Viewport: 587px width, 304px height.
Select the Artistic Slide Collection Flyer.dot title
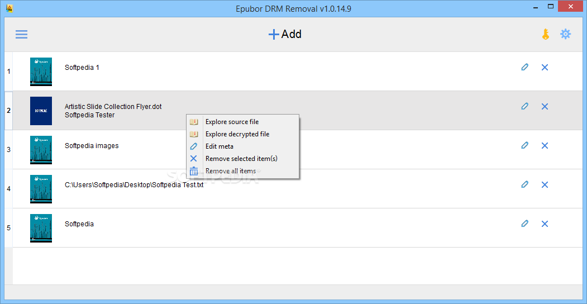point(113,107)
